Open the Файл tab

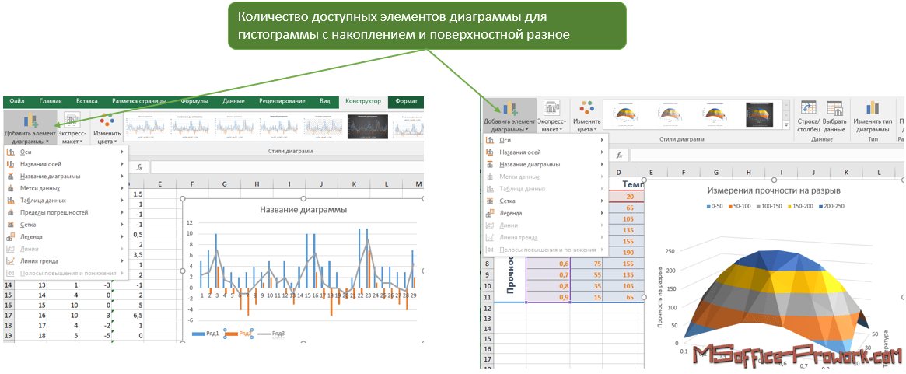[x=17, y=101]
